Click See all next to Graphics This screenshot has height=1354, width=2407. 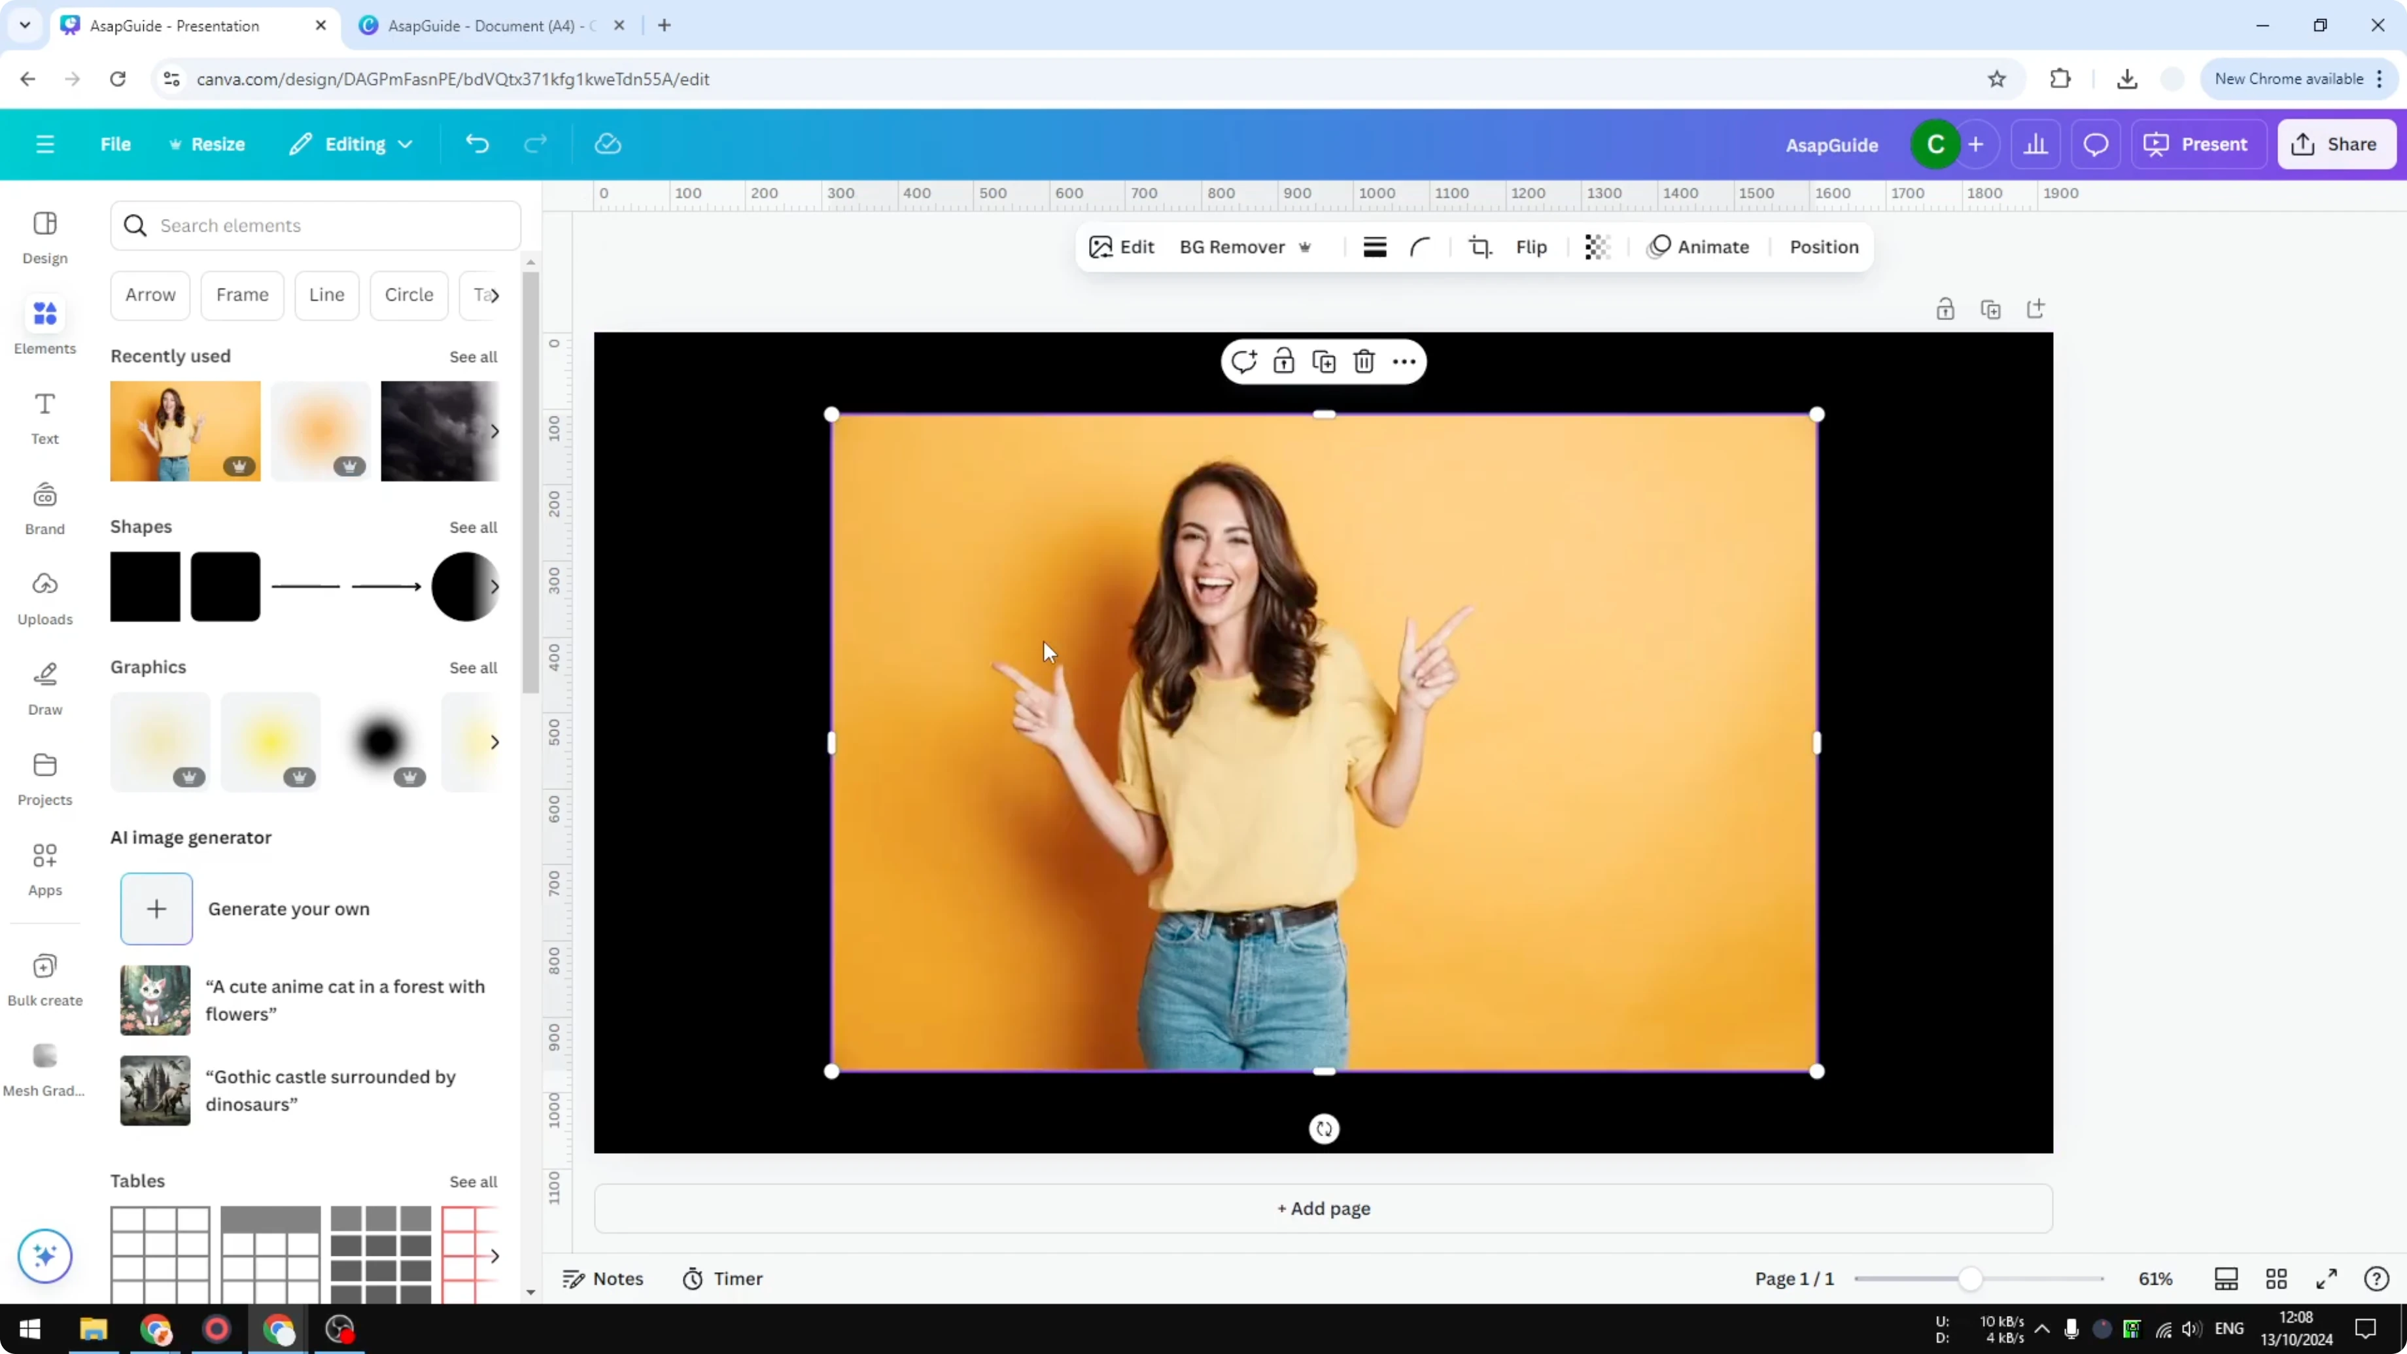(472, 667)
